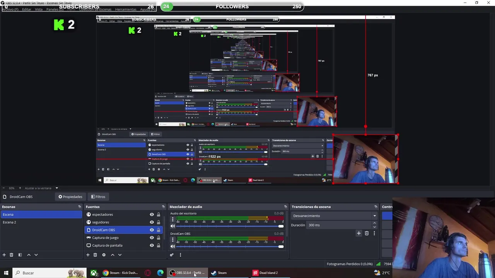Delete the selected scene with the trash icon
The image size is (495, 278).
(x=12, y=255)
